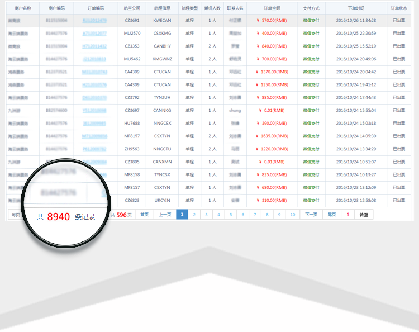
Task: Open order link for flight MU2570
Action: [94, 33]
